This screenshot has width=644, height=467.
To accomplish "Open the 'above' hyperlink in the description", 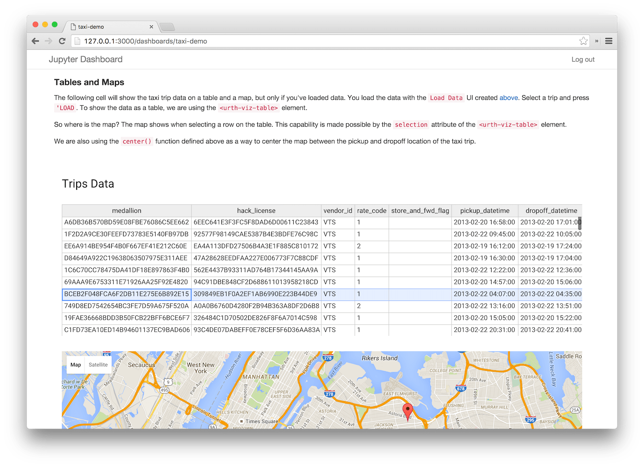I will 509,98.
